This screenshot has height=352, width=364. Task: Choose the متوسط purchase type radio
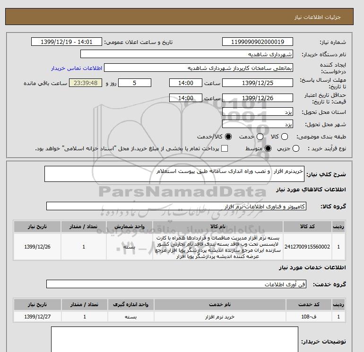(x=268, y=148)
